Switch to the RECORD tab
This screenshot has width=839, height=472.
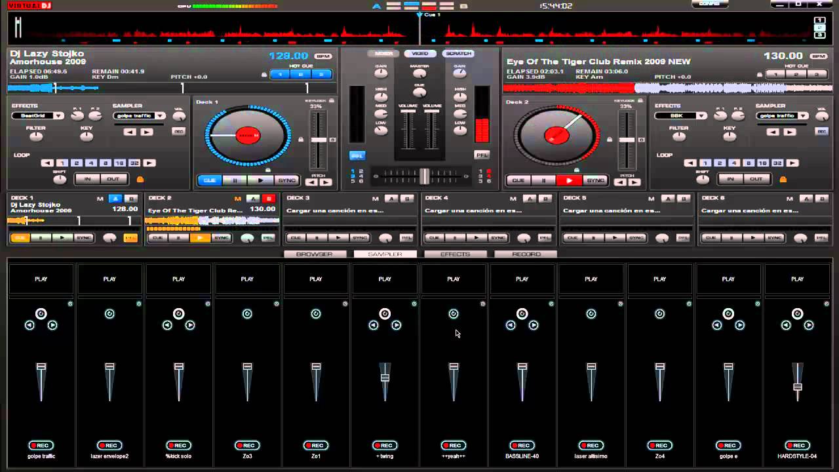[526, 254]
